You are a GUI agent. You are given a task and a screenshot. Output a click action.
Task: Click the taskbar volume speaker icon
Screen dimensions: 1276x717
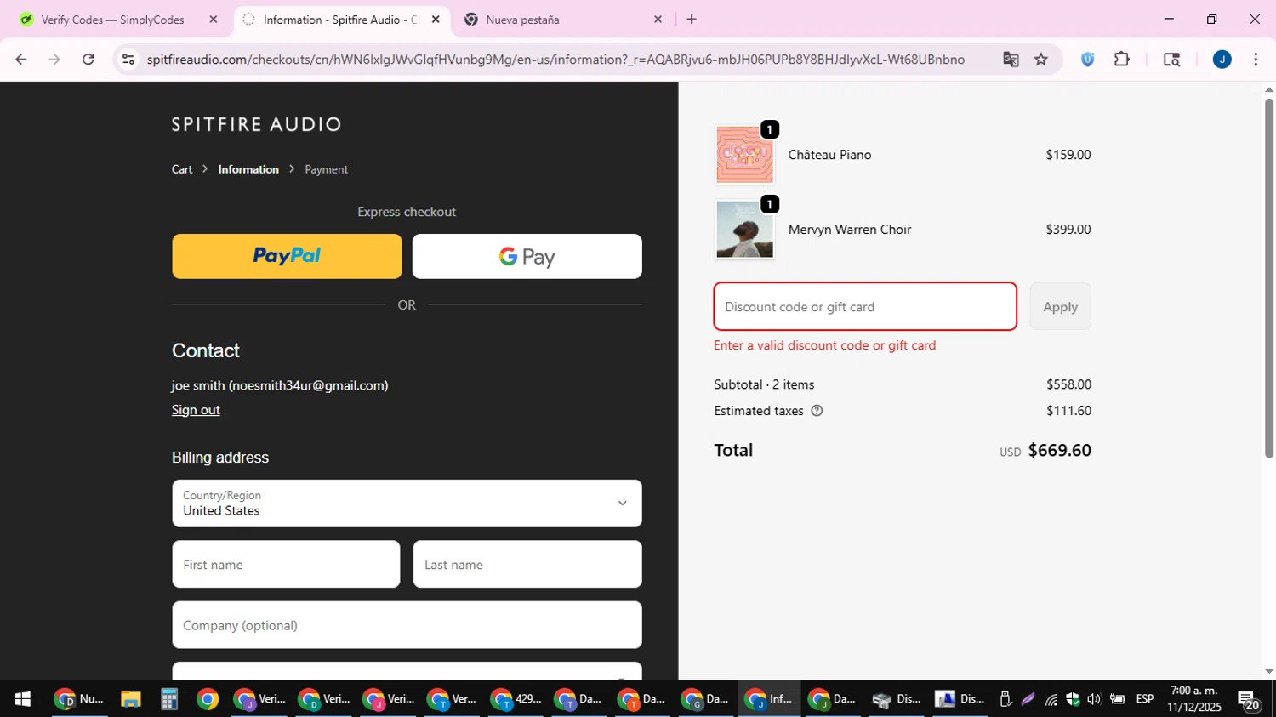point(1094,699)
